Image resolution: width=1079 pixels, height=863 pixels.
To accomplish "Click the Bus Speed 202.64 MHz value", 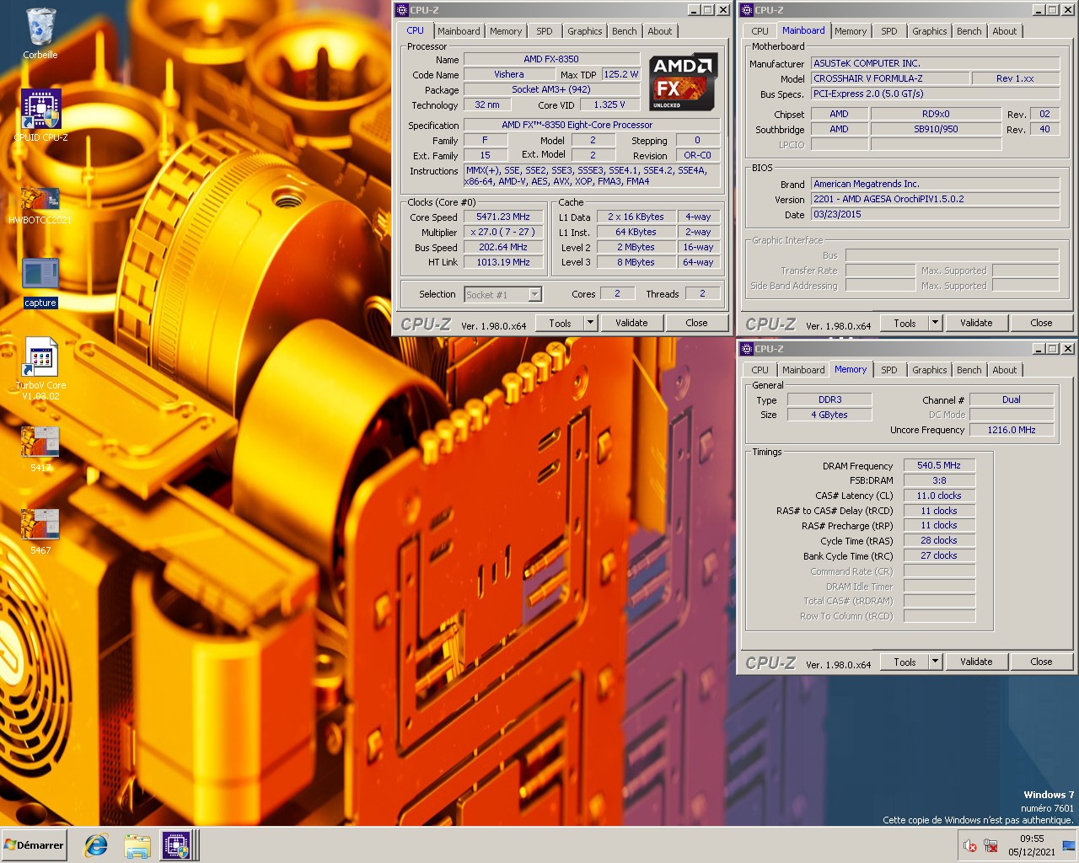I will tap(503, 247).
